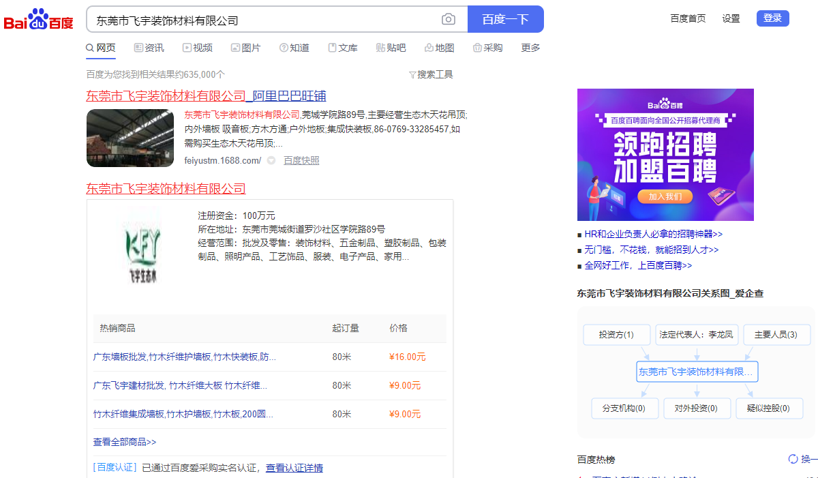818x478 pixels.
Task: Click the 登录 button
Action: 773,18
